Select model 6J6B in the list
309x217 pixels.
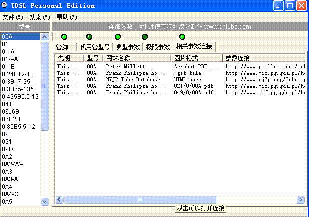10,111
